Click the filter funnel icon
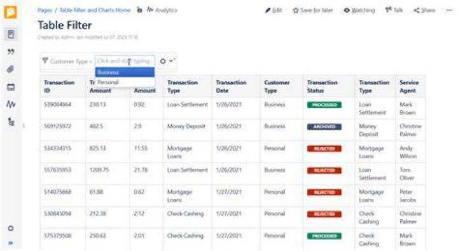The width and height of the screenshot is (458, 251). pos(45,61)
